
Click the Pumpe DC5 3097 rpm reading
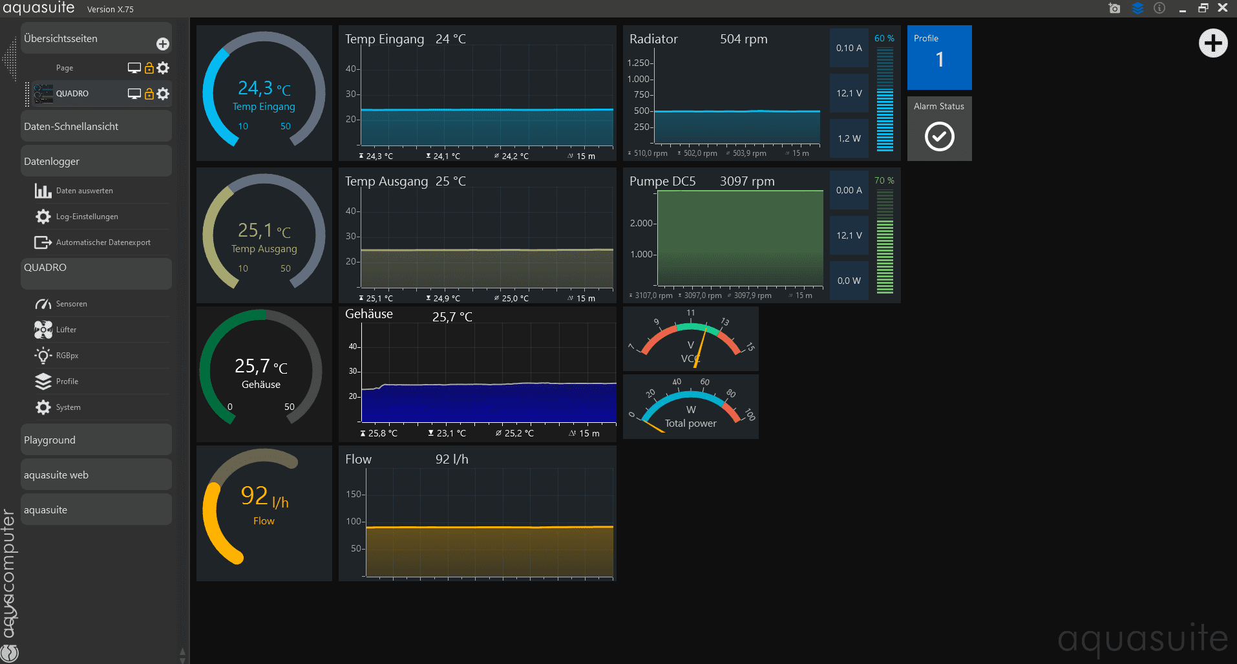pos(747,181)
